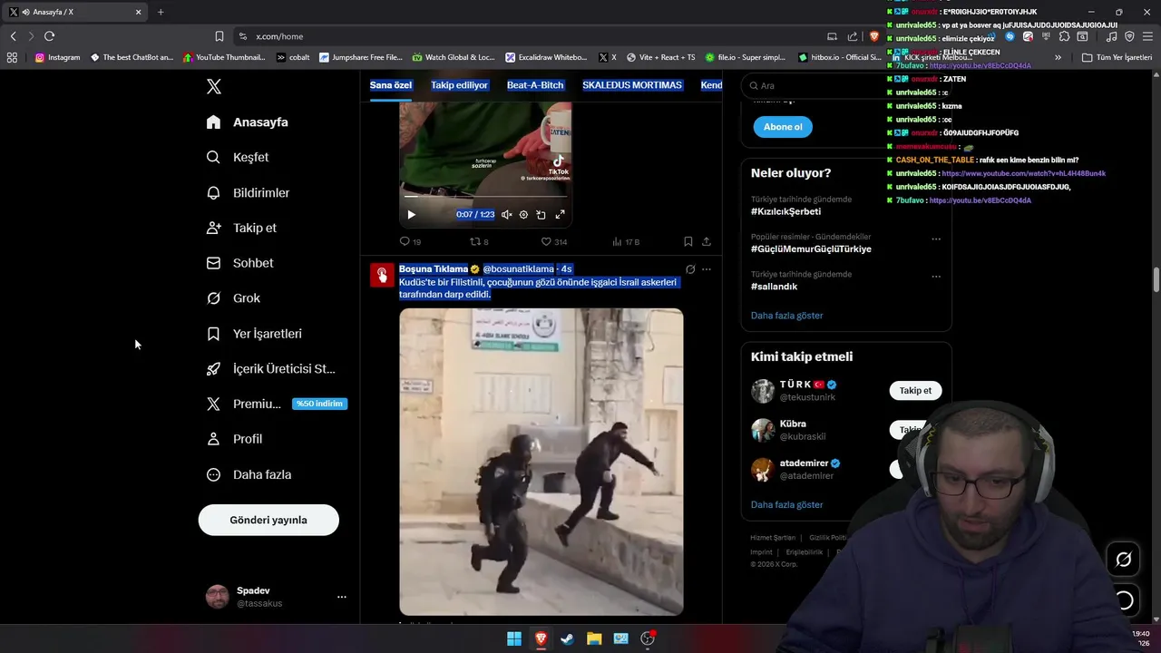Open File Explorer from taskbar
Screen dimensions: 1161x653
[x=594, y=638]
